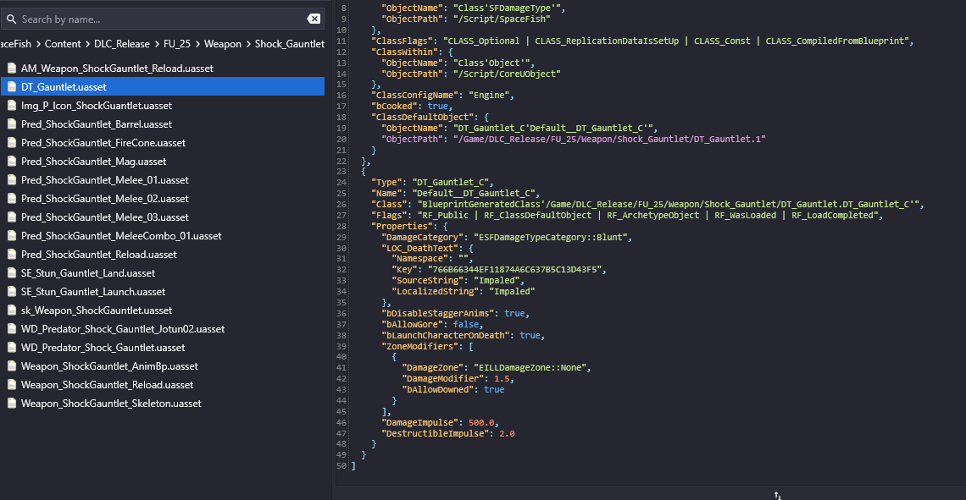Select Pred_ShockGauntlet_MeleeCombo_01.uasset file entry

[121, 236]
